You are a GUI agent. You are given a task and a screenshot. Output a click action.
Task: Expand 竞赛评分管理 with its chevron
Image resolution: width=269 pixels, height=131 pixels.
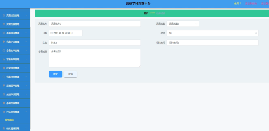(26, 42)
